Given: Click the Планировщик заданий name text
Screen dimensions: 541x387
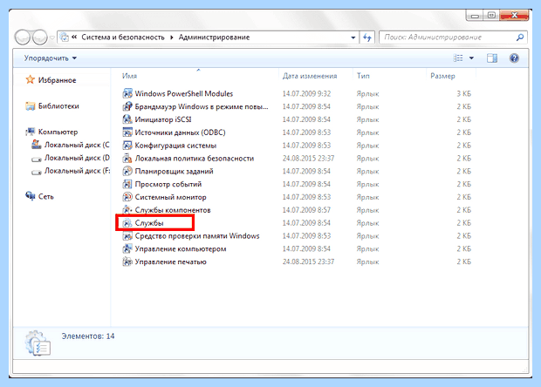Looking at the screenshot, I should [174, 171].
